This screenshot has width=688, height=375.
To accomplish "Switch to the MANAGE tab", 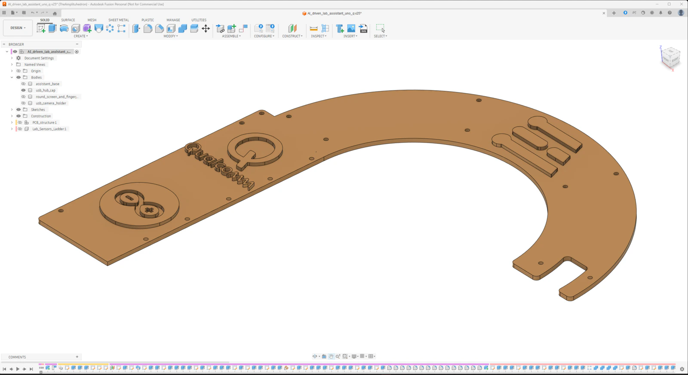I will pos(173,20).
